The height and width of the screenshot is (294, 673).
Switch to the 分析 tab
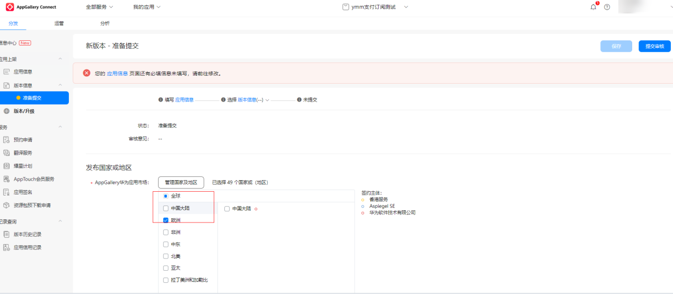tap(105, 23)
